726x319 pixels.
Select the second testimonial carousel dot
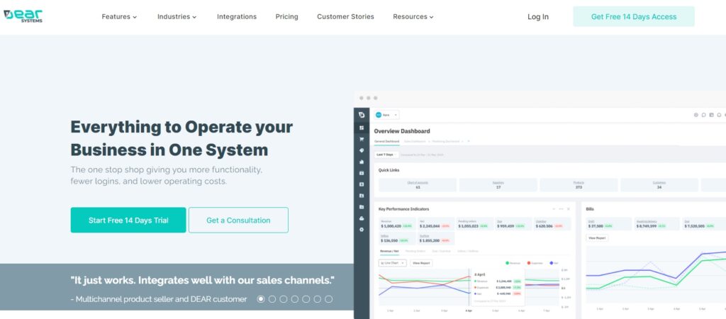click(x=272, y=299)
